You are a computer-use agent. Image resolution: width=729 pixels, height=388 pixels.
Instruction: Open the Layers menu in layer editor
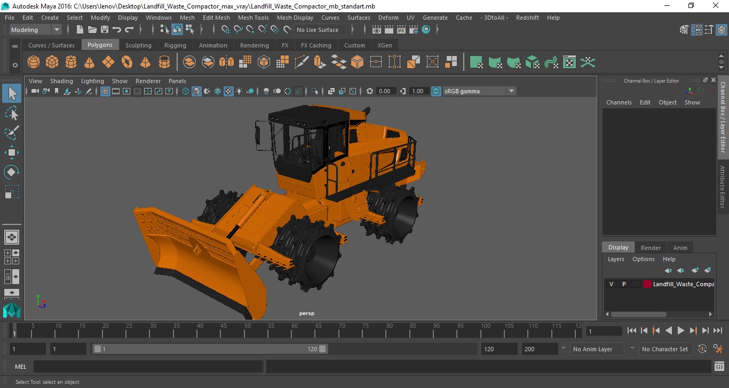pos(616,259)
